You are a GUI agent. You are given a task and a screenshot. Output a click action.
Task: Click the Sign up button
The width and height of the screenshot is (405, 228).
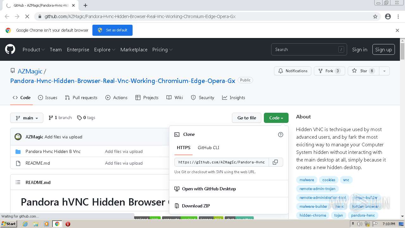(383, 49)
